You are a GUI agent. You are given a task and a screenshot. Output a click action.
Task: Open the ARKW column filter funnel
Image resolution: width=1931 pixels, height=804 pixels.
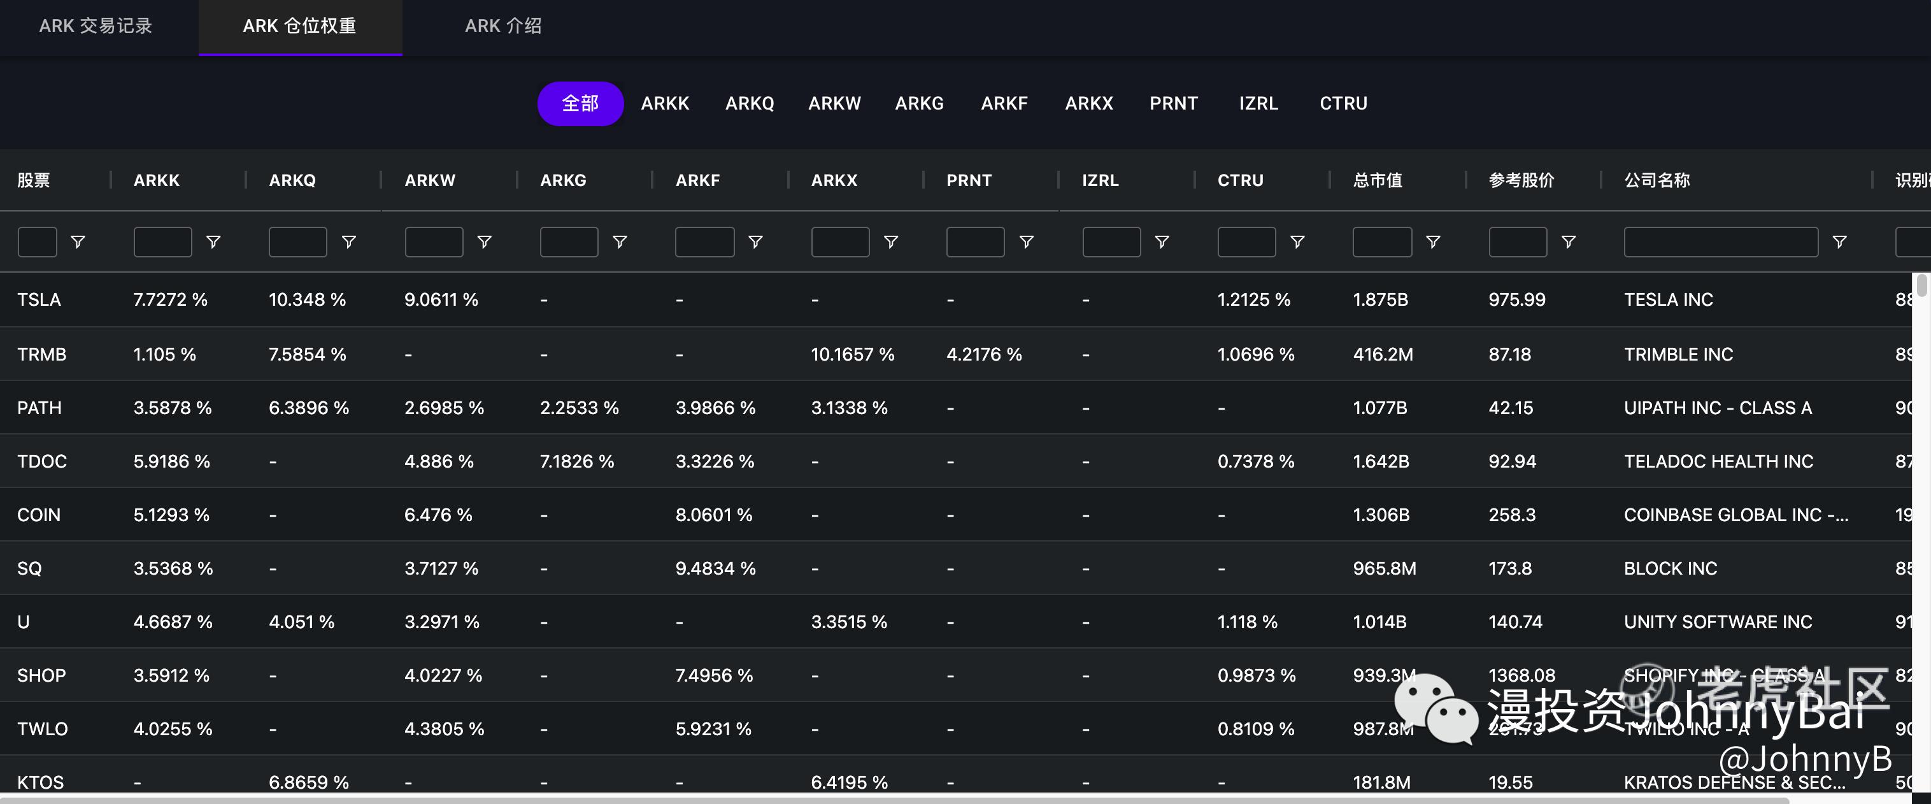click(x=484, y=241)
